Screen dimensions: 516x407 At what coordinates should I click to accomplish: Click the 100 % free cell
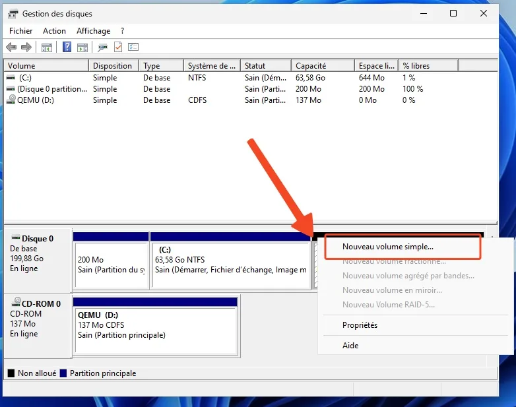click(x=412, y=89)
